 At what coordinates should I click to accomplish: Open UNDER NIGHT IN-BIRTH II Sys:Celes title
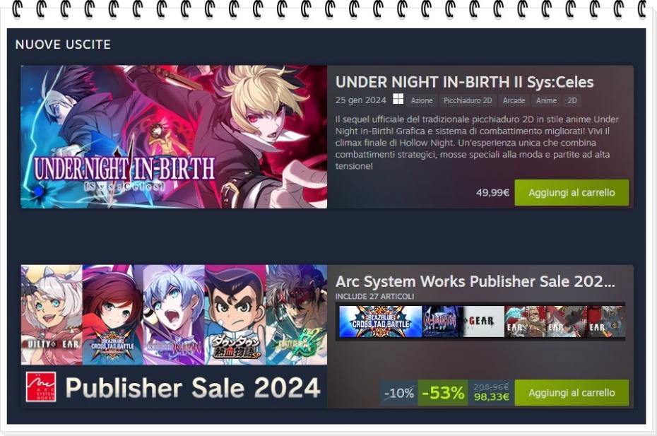tap(464, 82)
